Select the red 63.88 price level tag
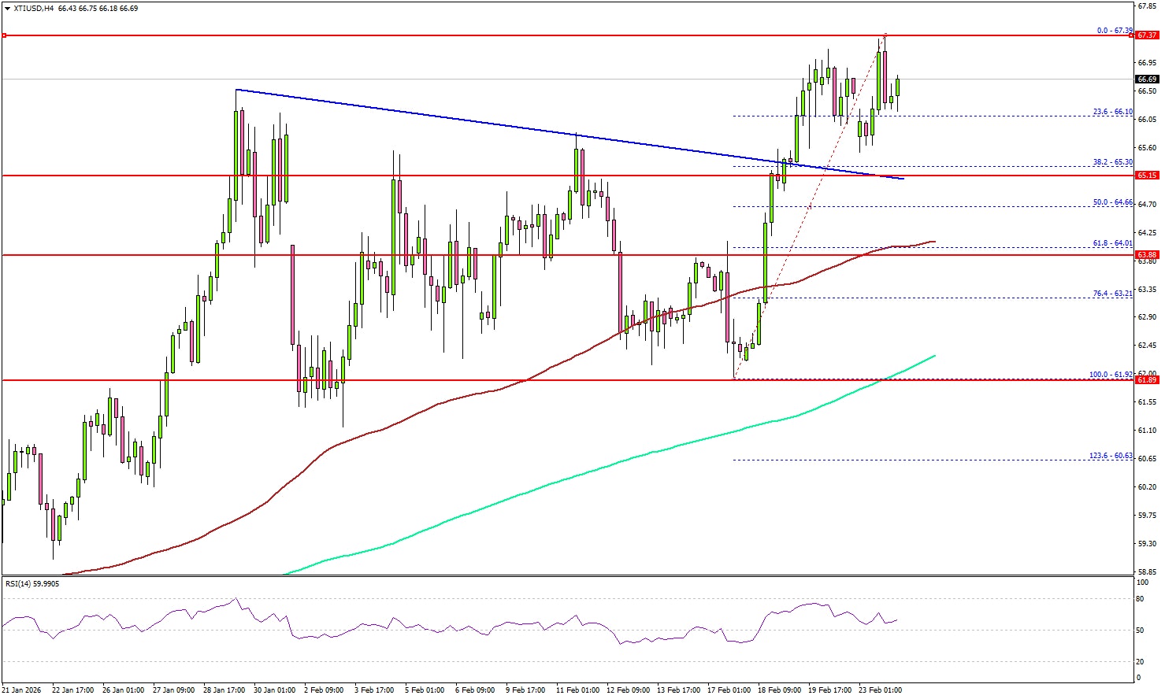This screenshot has width=1165, height=699. (x=1147, y=255)
